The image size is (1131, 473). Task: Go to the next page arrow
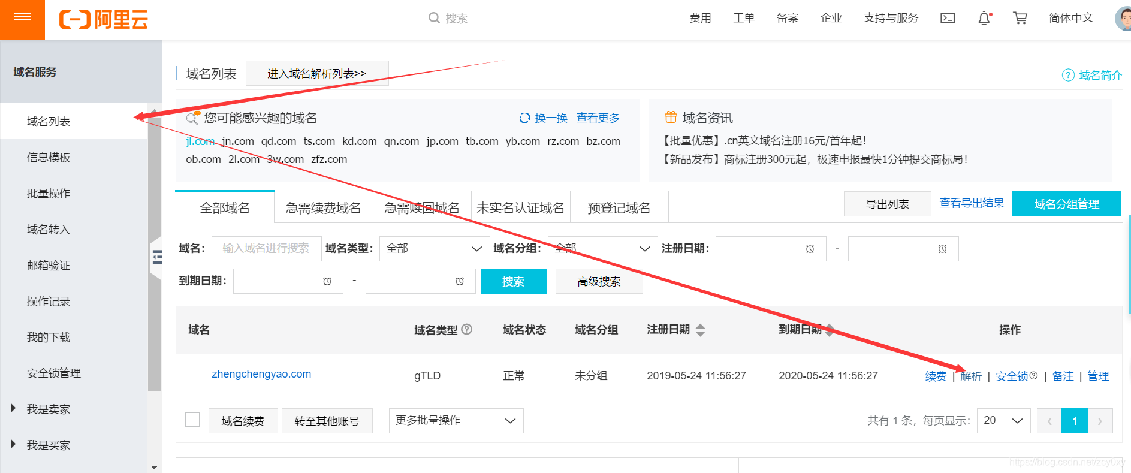coord(1100,421)
